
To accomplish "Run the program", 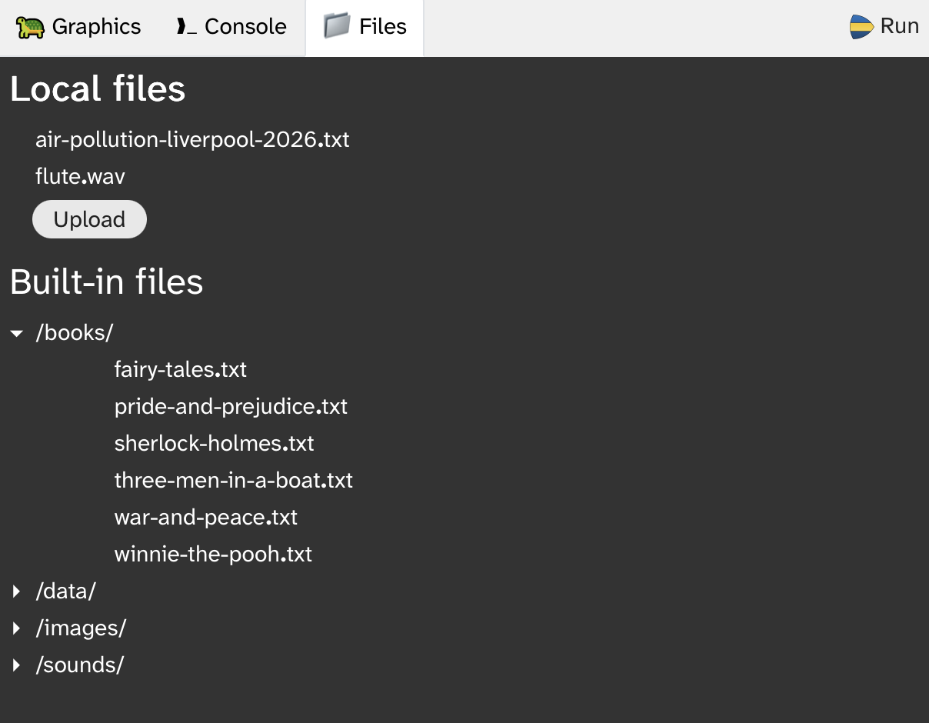I will point(884,27).
